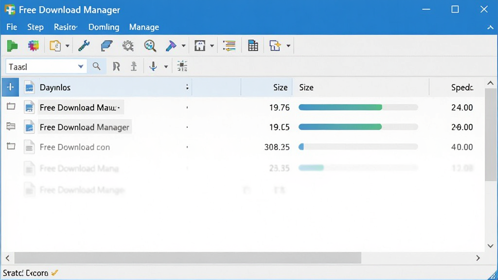Click the file icon of 'Free Download Manager' row
Screen dimensions: 498x280
[x=29, y=127]
